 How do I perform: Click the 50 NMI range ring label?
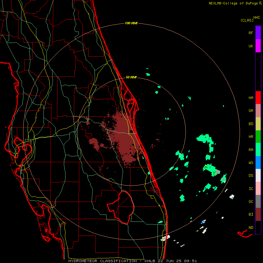tap(131, 77)
